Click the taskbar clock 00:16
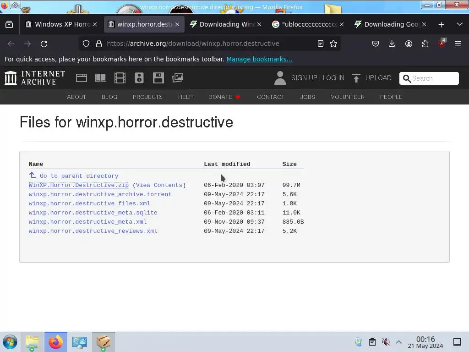The width and height of the screenshot is (469, 352). (425, 342)
